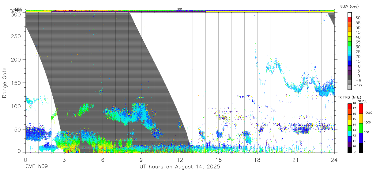Select the 'ELEV (deg)' legend heading
This screenshot has width=376, height=173.
(x=349, y=6)
